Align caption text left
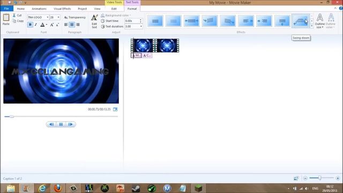Viewport: 343px width, 193px height. coord(66,25)
